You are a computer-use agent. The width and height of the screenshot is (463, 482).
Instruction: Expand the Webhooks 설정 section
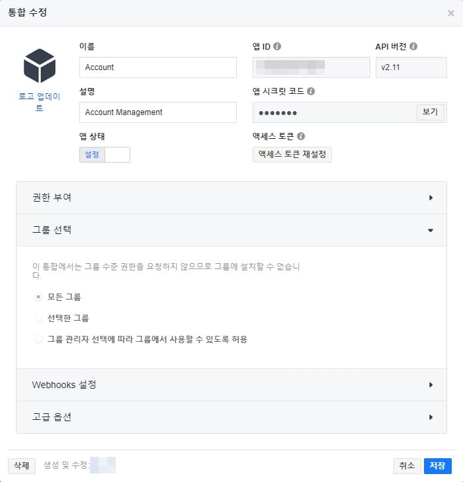(232, 385)
